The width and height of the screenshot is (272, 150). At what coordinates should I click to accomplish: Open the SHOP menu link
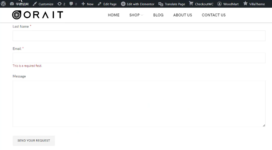(134, 15)
